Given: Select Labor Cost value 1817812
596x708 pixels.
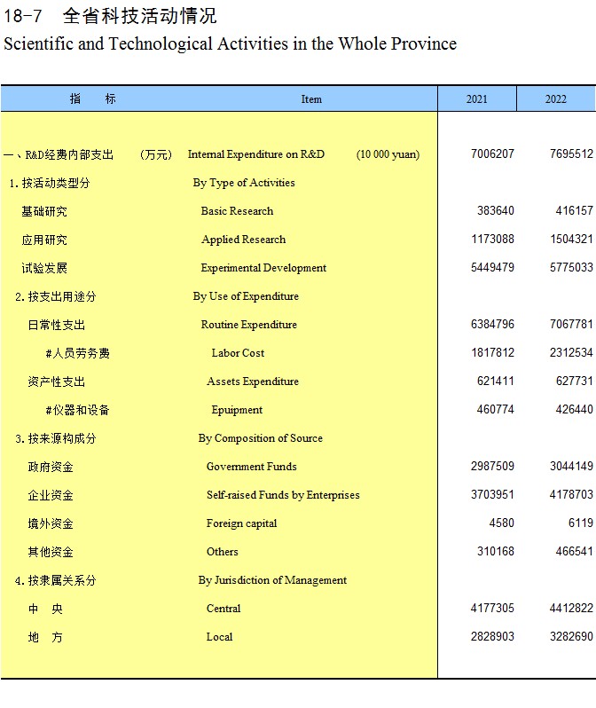Looking at the screenshot, I should click(492, 352).
